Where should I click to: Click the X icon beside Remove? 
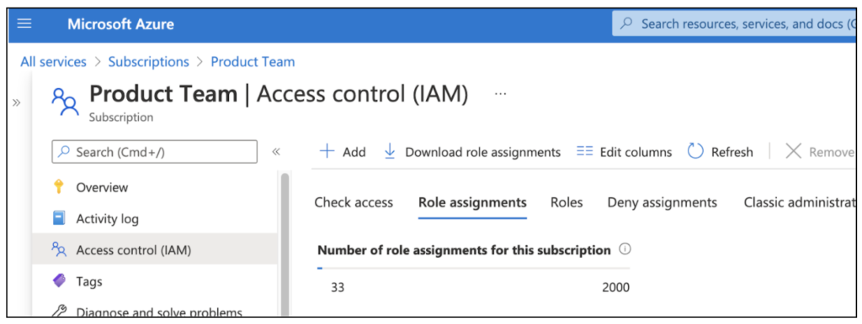[793, 151]
